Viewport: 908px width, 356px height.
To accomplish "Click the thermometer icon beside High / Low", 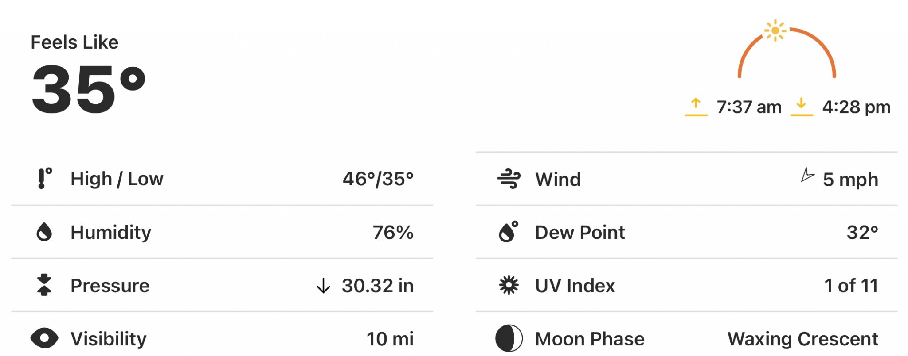I will pos(45,178).
